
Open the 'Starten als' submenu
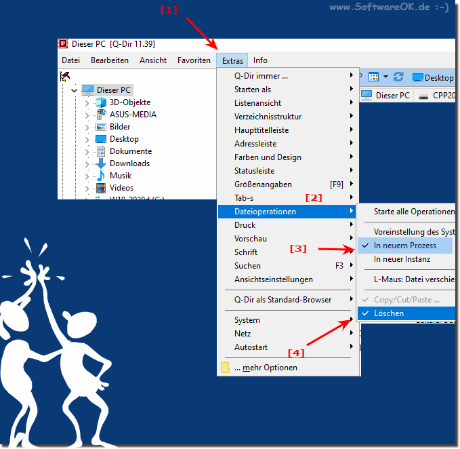288,90
